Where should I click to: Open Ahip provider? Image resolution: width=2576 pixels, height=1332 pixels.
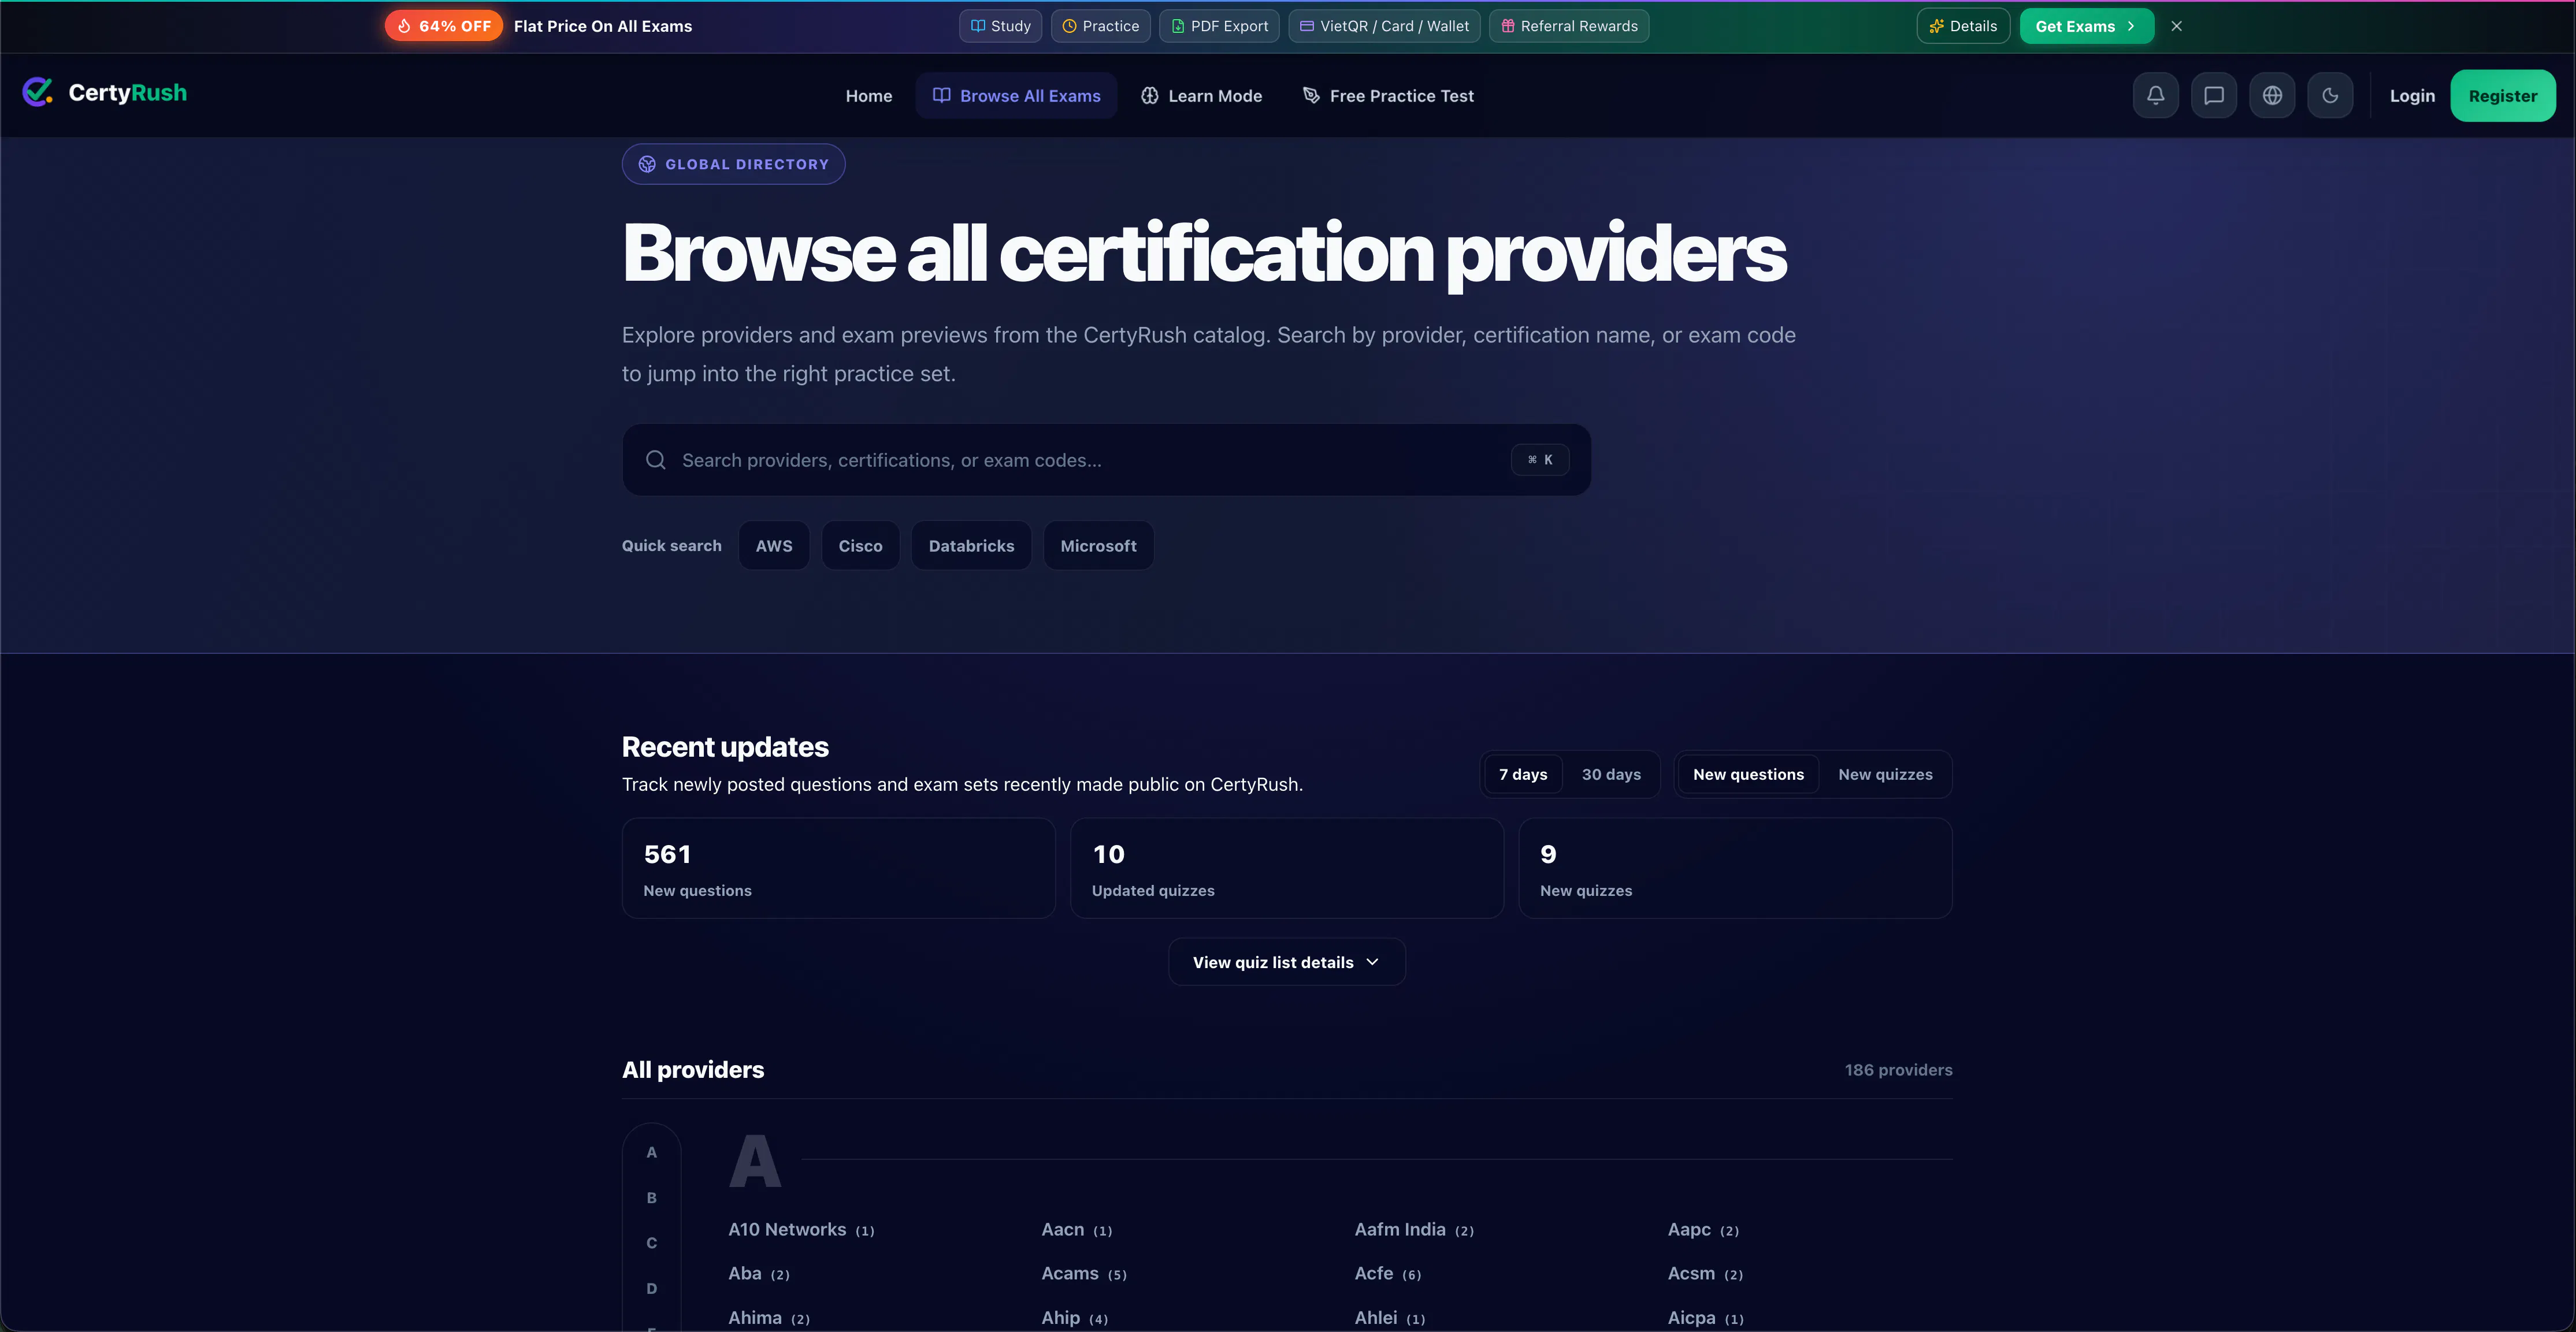click(x=1075, y=1318)
